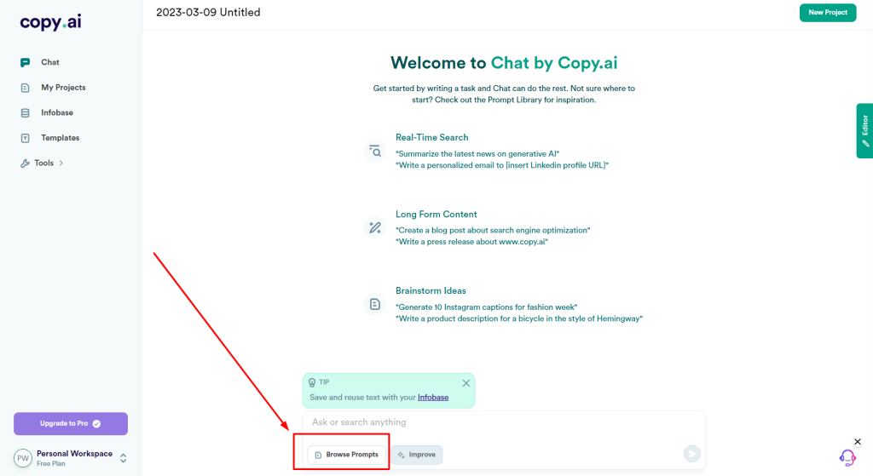Click the Ask or search anything field
This screenshot has width=873, height=476.
(503, 422)
